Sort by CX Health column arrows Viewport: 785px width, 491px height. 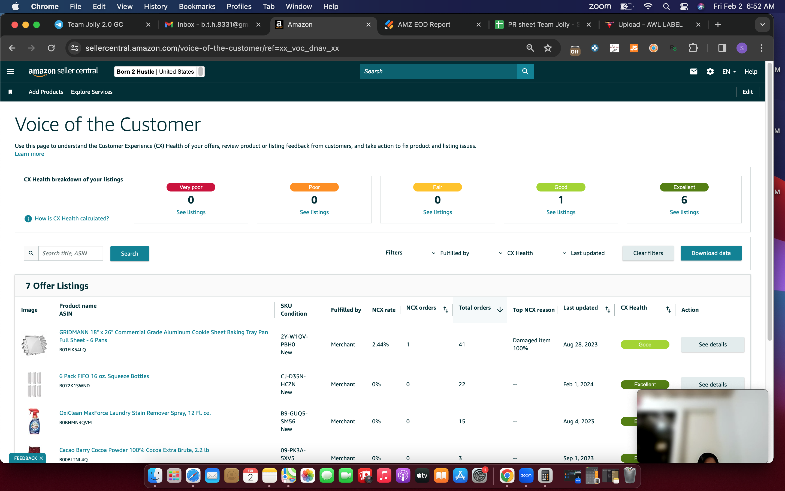(669, 310)
